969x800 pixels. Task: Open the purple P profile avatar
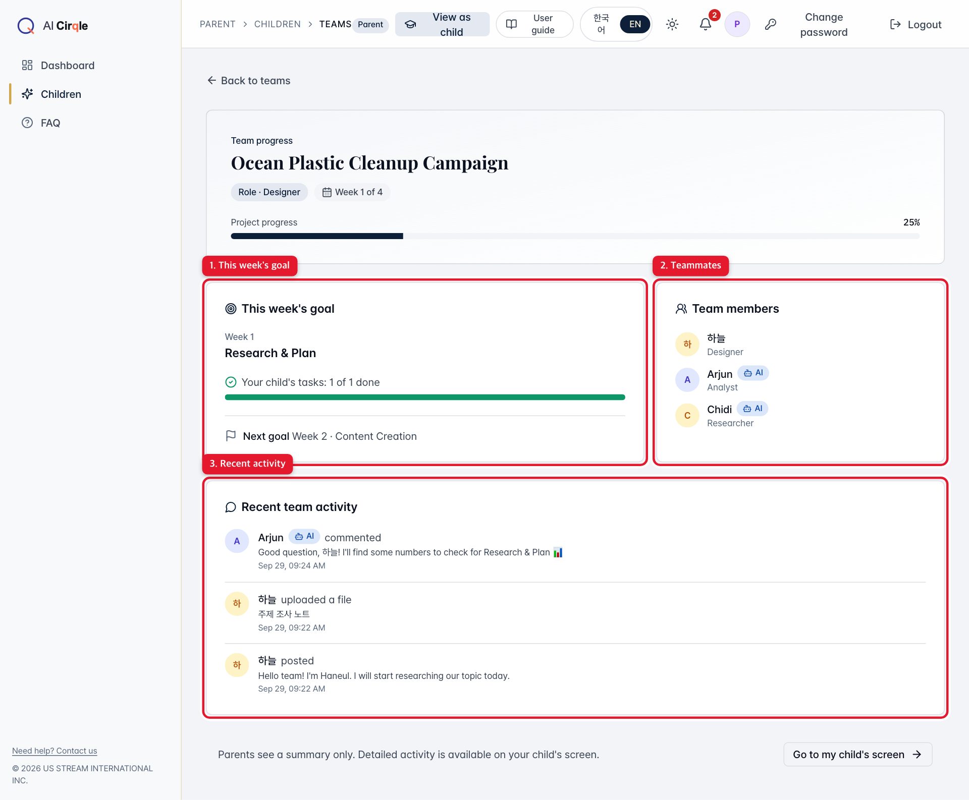737,24
